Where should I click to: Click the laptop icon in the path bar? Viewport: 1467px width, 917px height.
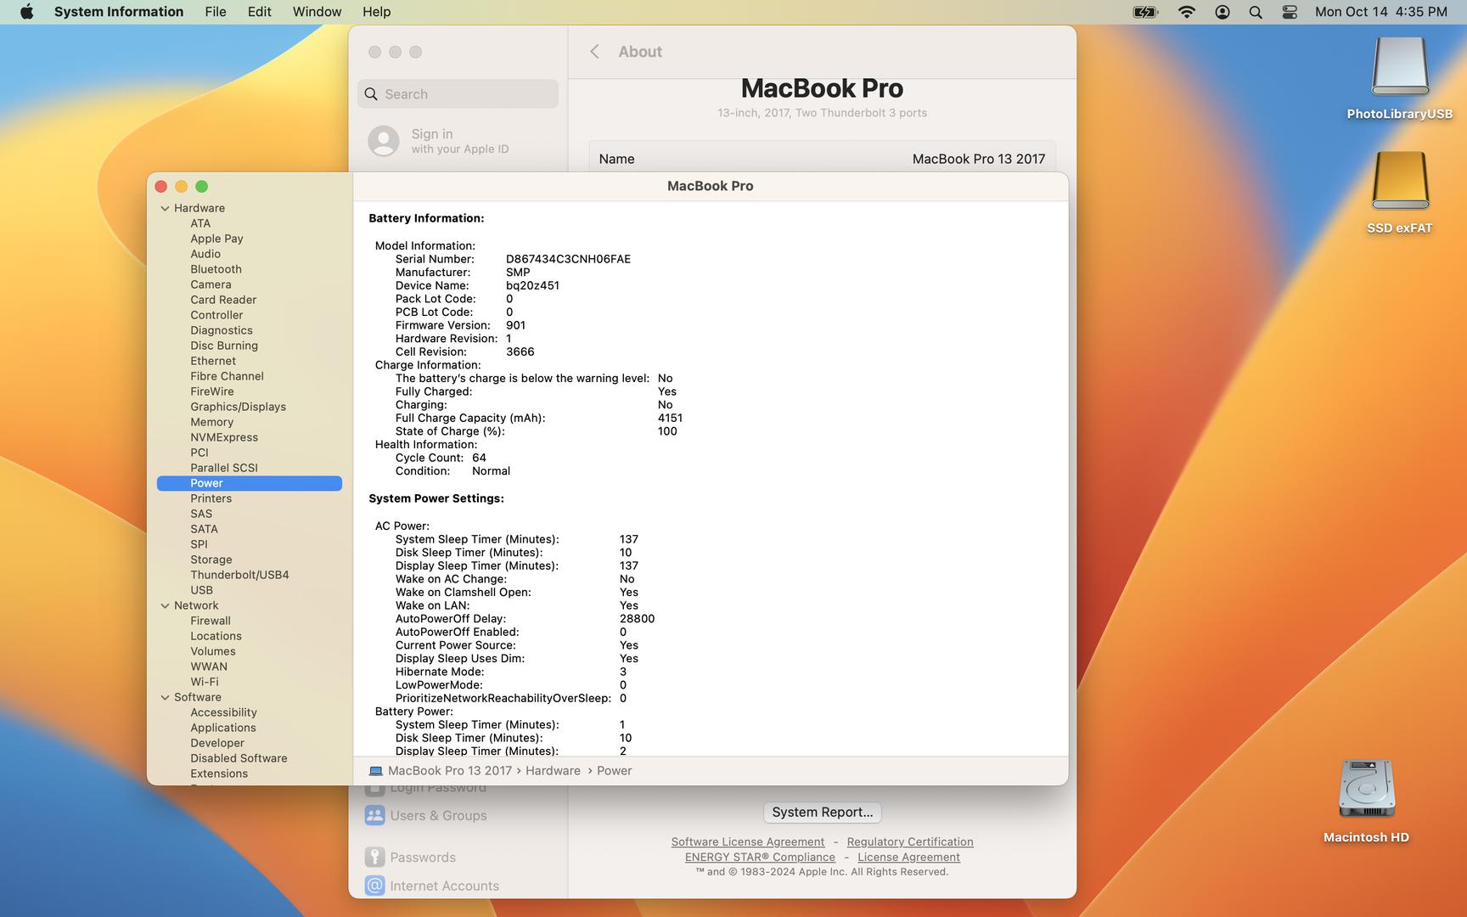(x=376, y=771)
